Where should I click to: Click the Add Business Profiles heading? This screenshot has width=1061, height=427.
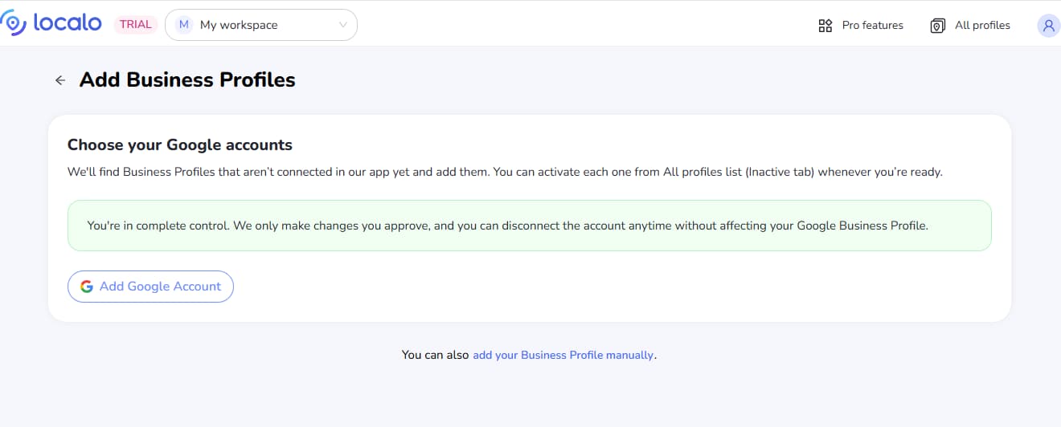(x=187, y=80)
